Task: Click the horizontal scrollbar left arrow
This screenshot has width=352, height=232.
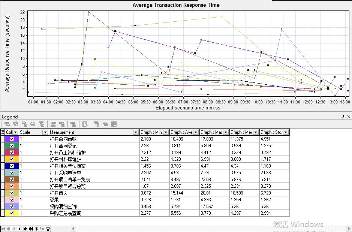Action: pyautogui.click(x=73, y=229)
